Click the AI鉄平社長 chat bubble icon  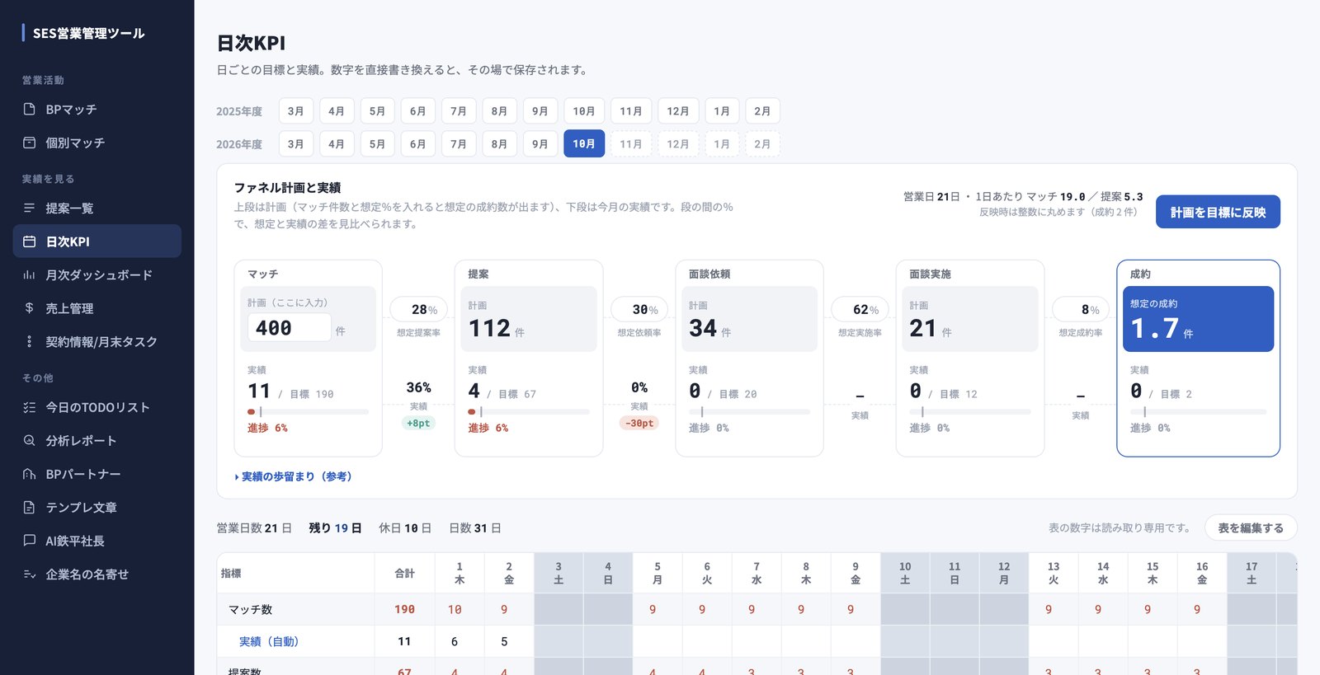[x=30, y=541]
